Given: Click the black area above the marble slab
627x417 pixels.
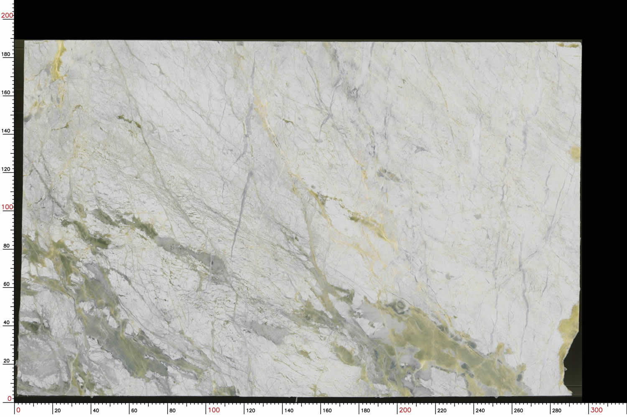Looking at the screenshot, I should click(293, 19).
